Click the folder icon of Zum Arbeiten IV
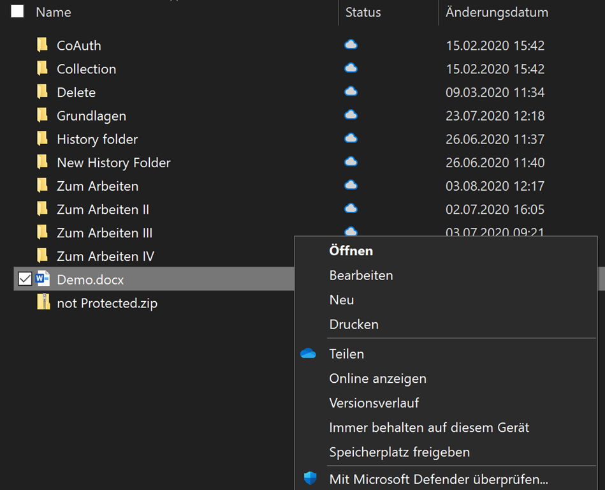The height and width of the screenshot is (490, 605). 43,256
